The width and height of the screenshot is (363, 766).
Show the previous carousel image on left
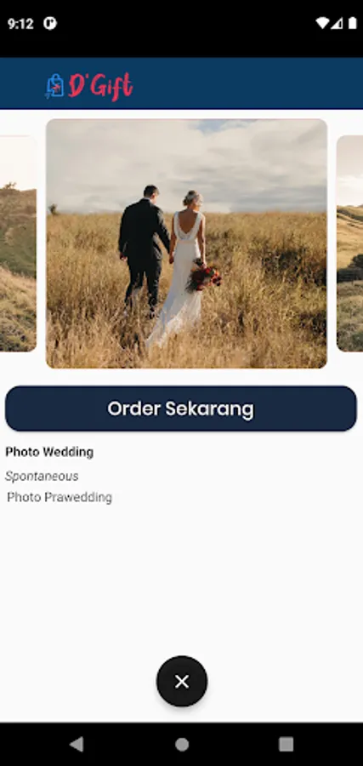pyautogui.click(x=18, y=243)
